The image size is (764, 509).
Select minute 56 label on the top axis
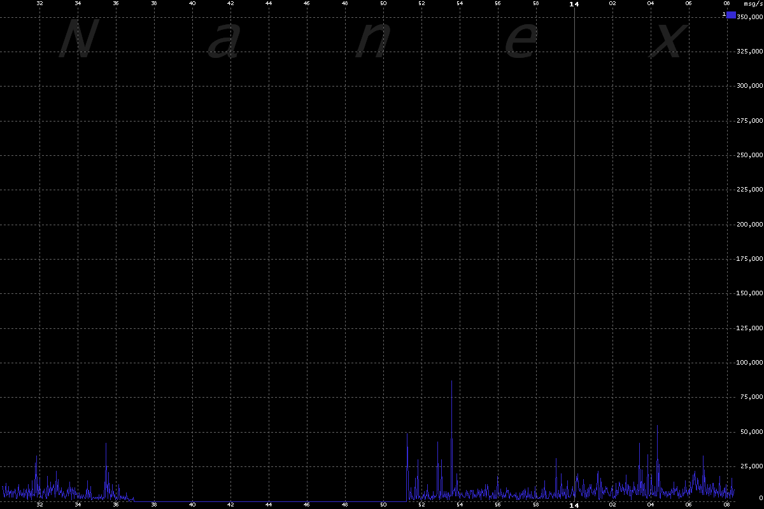click(498, 3)
